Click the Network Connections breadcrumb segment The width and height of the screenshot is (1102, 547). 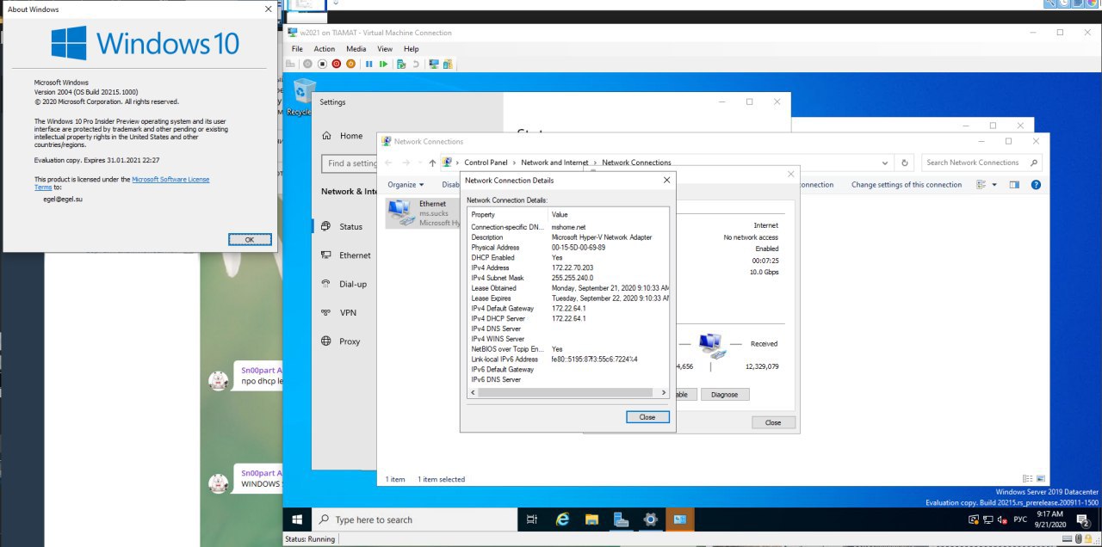pyautogui.click(x=636, y=163)
